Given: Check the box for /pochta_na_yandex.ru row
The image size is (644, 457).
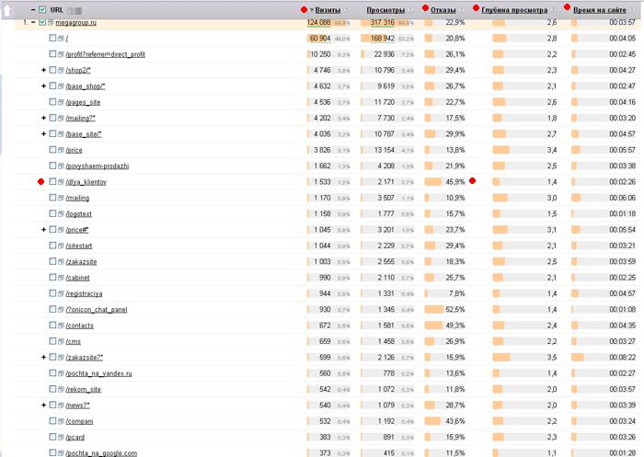Looking at the screenshot, I should click(52, 372).
